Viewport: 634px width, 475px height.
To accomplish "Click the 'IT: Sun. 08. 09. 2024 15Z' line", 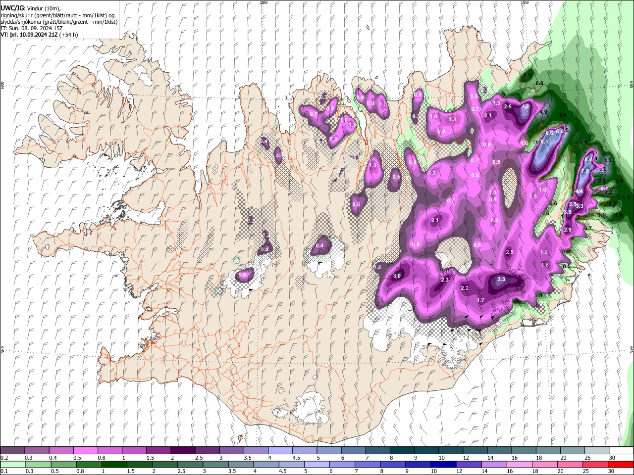I will tap(31, 29).
